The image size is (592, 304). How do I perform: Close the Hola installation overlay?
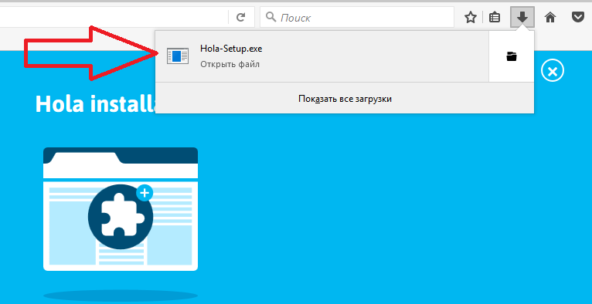553,71
